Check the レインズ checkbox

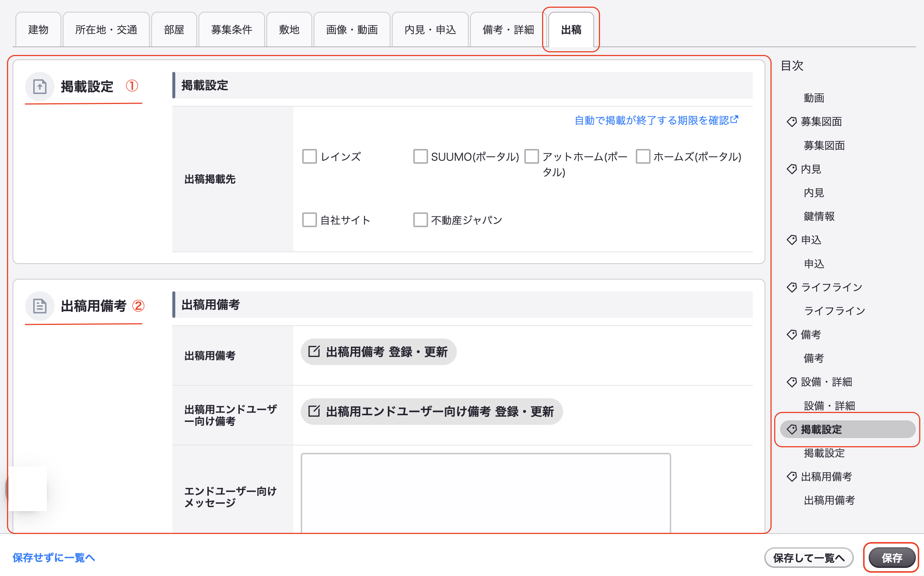[309, 156]
